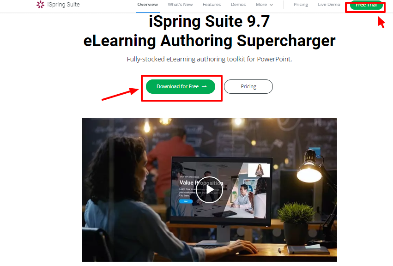This screenshot has width=393, height=266.
Task: Click the Download for Free button
Action: [x=181, y=86]
